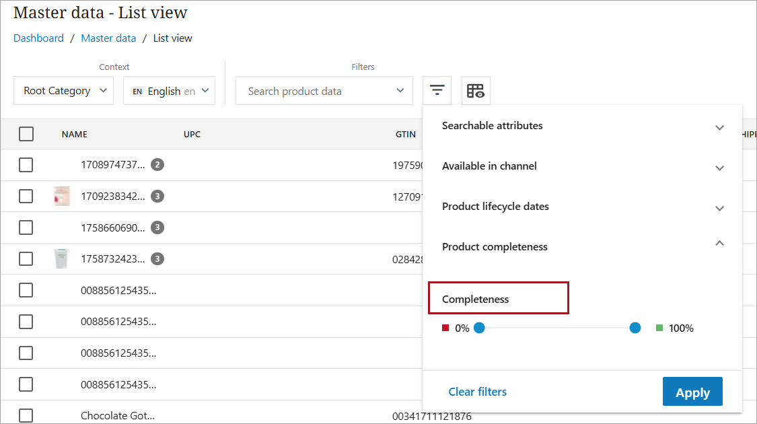Open the filter options icon

click(437, 90)
